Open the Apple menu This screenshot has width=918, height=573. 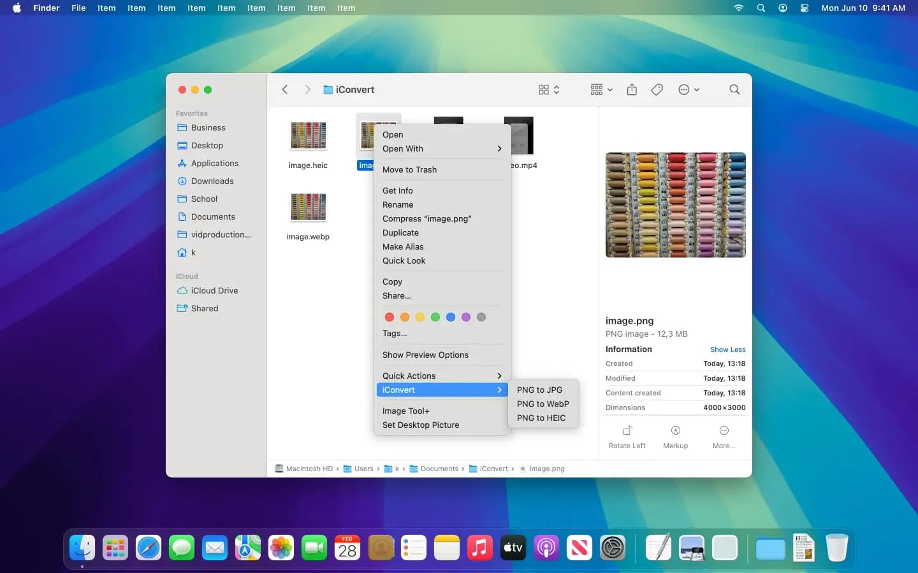[x=17, y=8]
